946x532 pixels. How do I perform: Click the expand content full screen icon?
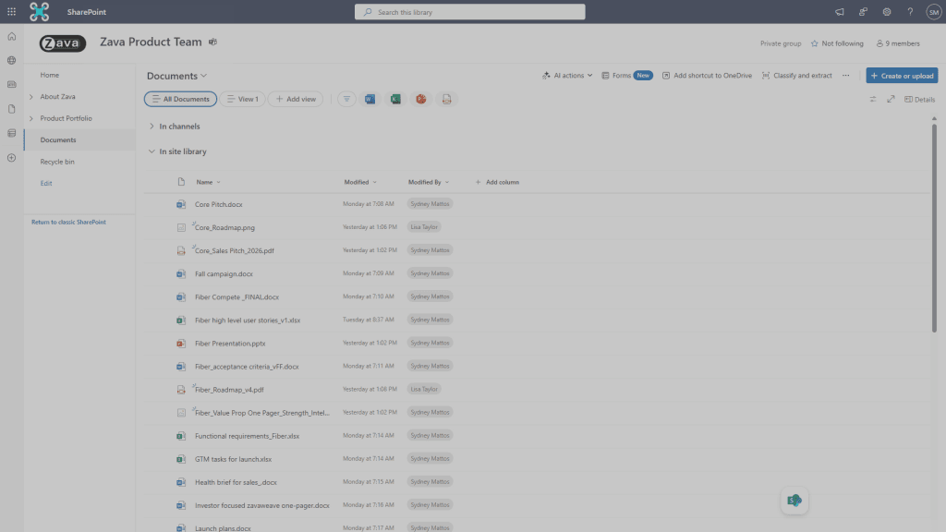tap(891, 99)
